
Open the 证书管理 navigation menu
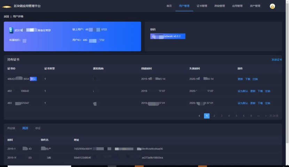(x=202, y=6)
